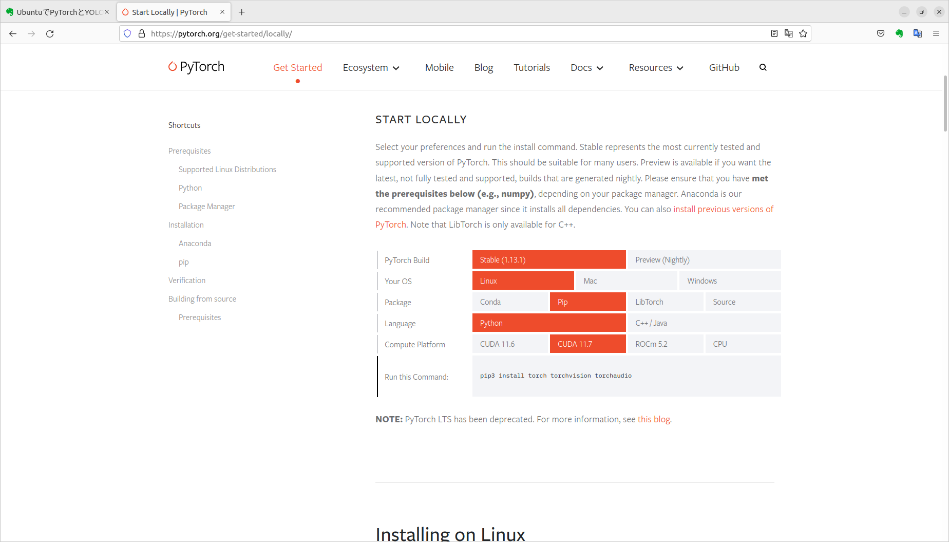Click the reader view icon in address bar
This screenshot has width=949, height=542.
[x=774, y=33]
